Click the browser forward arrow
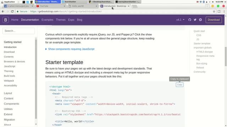The image size is (227, 127). [x=7, y=11]
